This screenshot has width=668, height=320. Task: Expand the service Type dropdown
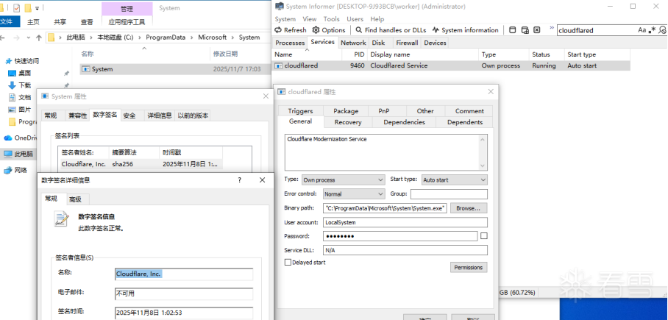(x=344, y=179)
